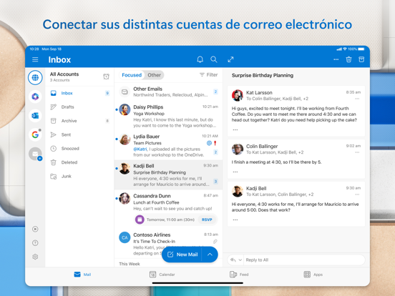Open Cassandra Dunn Lunch email
Screen dimensions: 395x296
(x=168, y=209)
